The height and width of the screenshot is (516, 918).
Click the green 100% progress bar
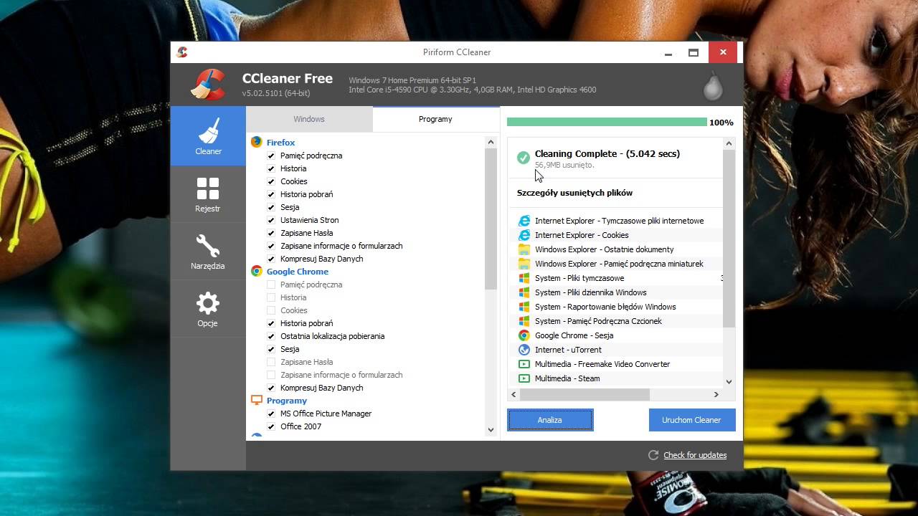click(607, 122)
